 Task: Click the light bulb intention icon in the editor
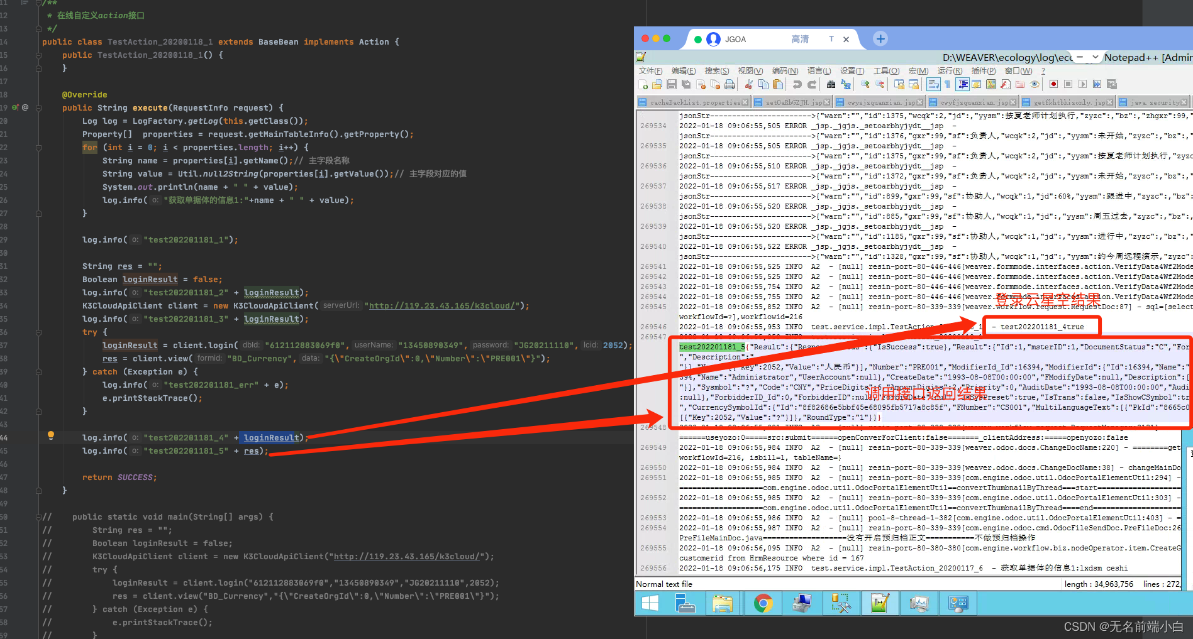51,435
